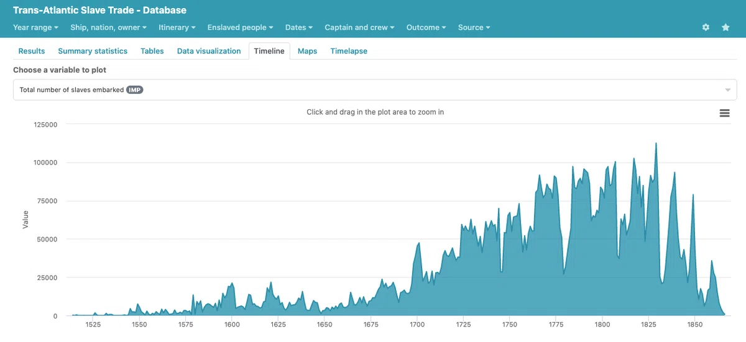Click the 'Choose a variable to plot' heading

60,70
